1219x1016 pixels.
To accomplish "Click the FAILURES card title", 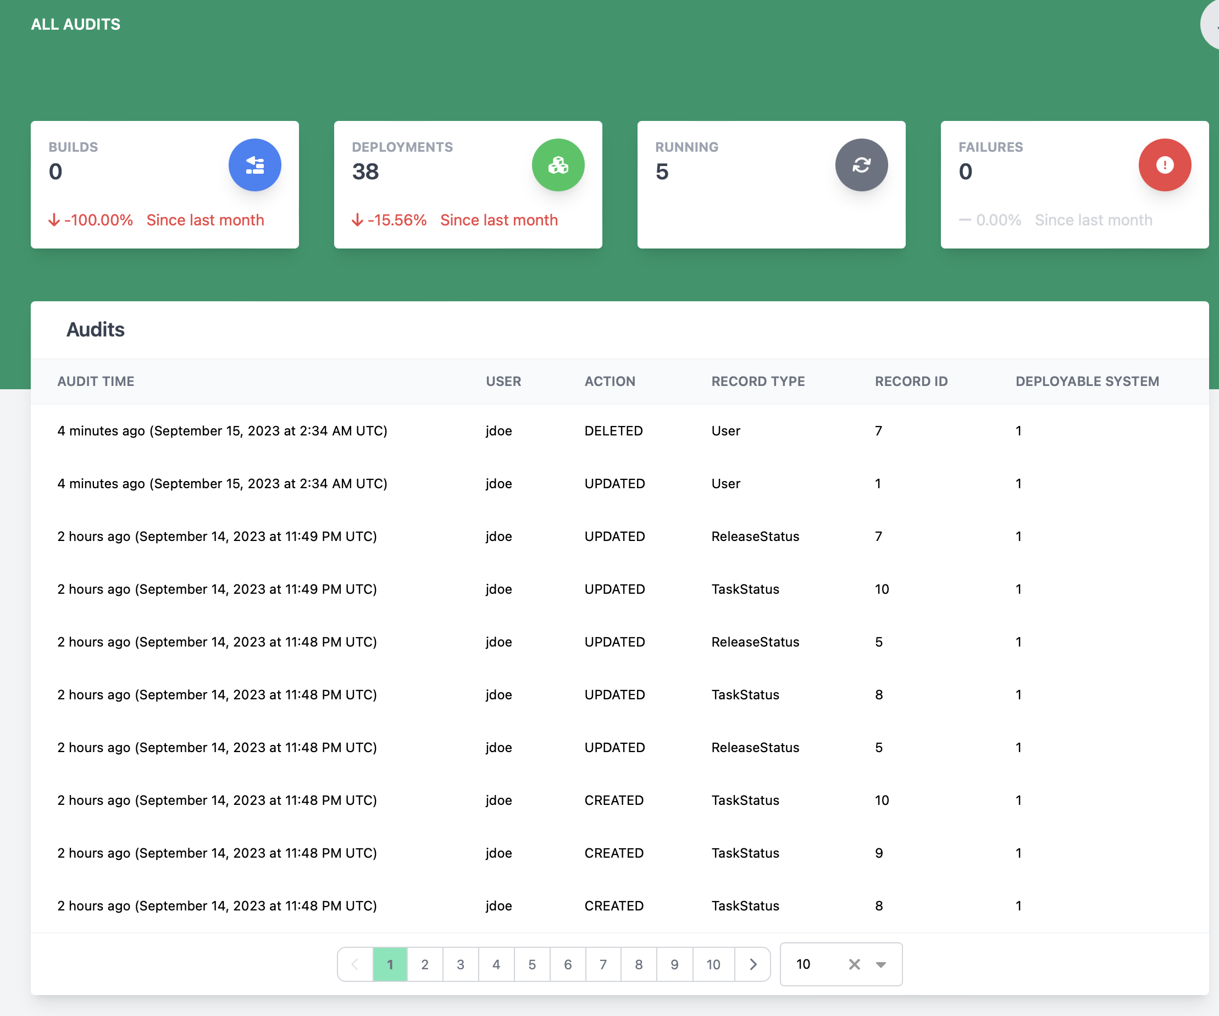I will click(990, 147).
